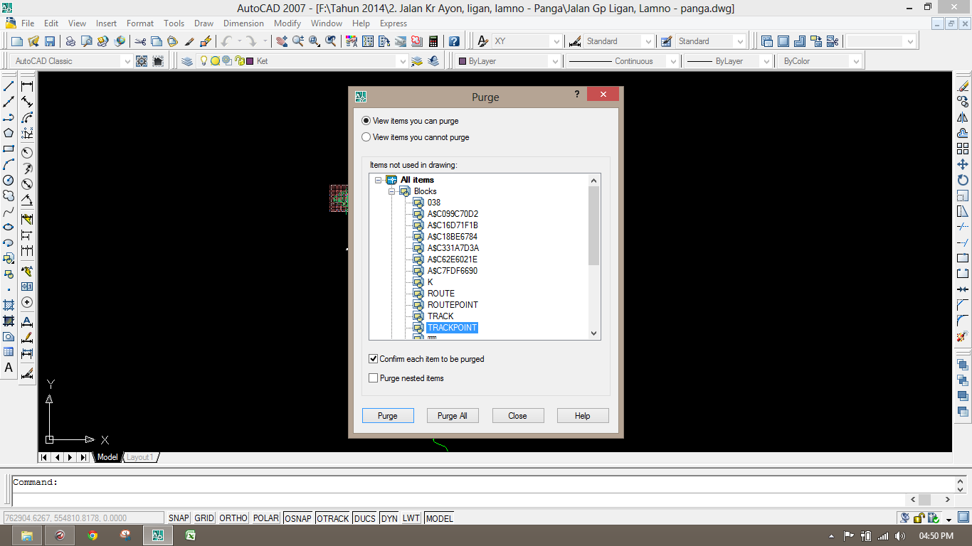Open Workspace Settings gear icon
The image size is (972, 546).
click(x=142, y=61)
